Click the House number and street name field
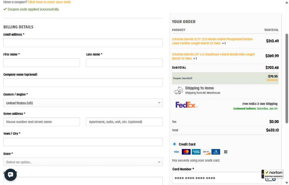Image resolution: width=289 pixels, height=185 pixels. coord(42,122)
